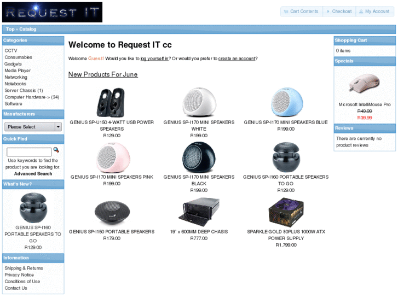Image resolution: width=398 pixels, height=298 pixels.
Task: Click the SP-I150 portable speaker image
Action: (x=112, y=212)
